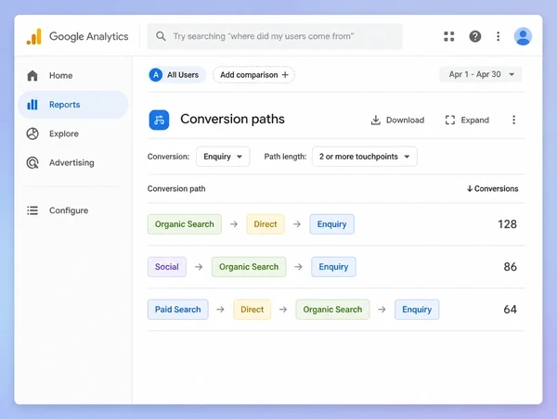Click the Expand brackets icon
This screenshot has height=419, width=557.
click(x=450, y=120)
